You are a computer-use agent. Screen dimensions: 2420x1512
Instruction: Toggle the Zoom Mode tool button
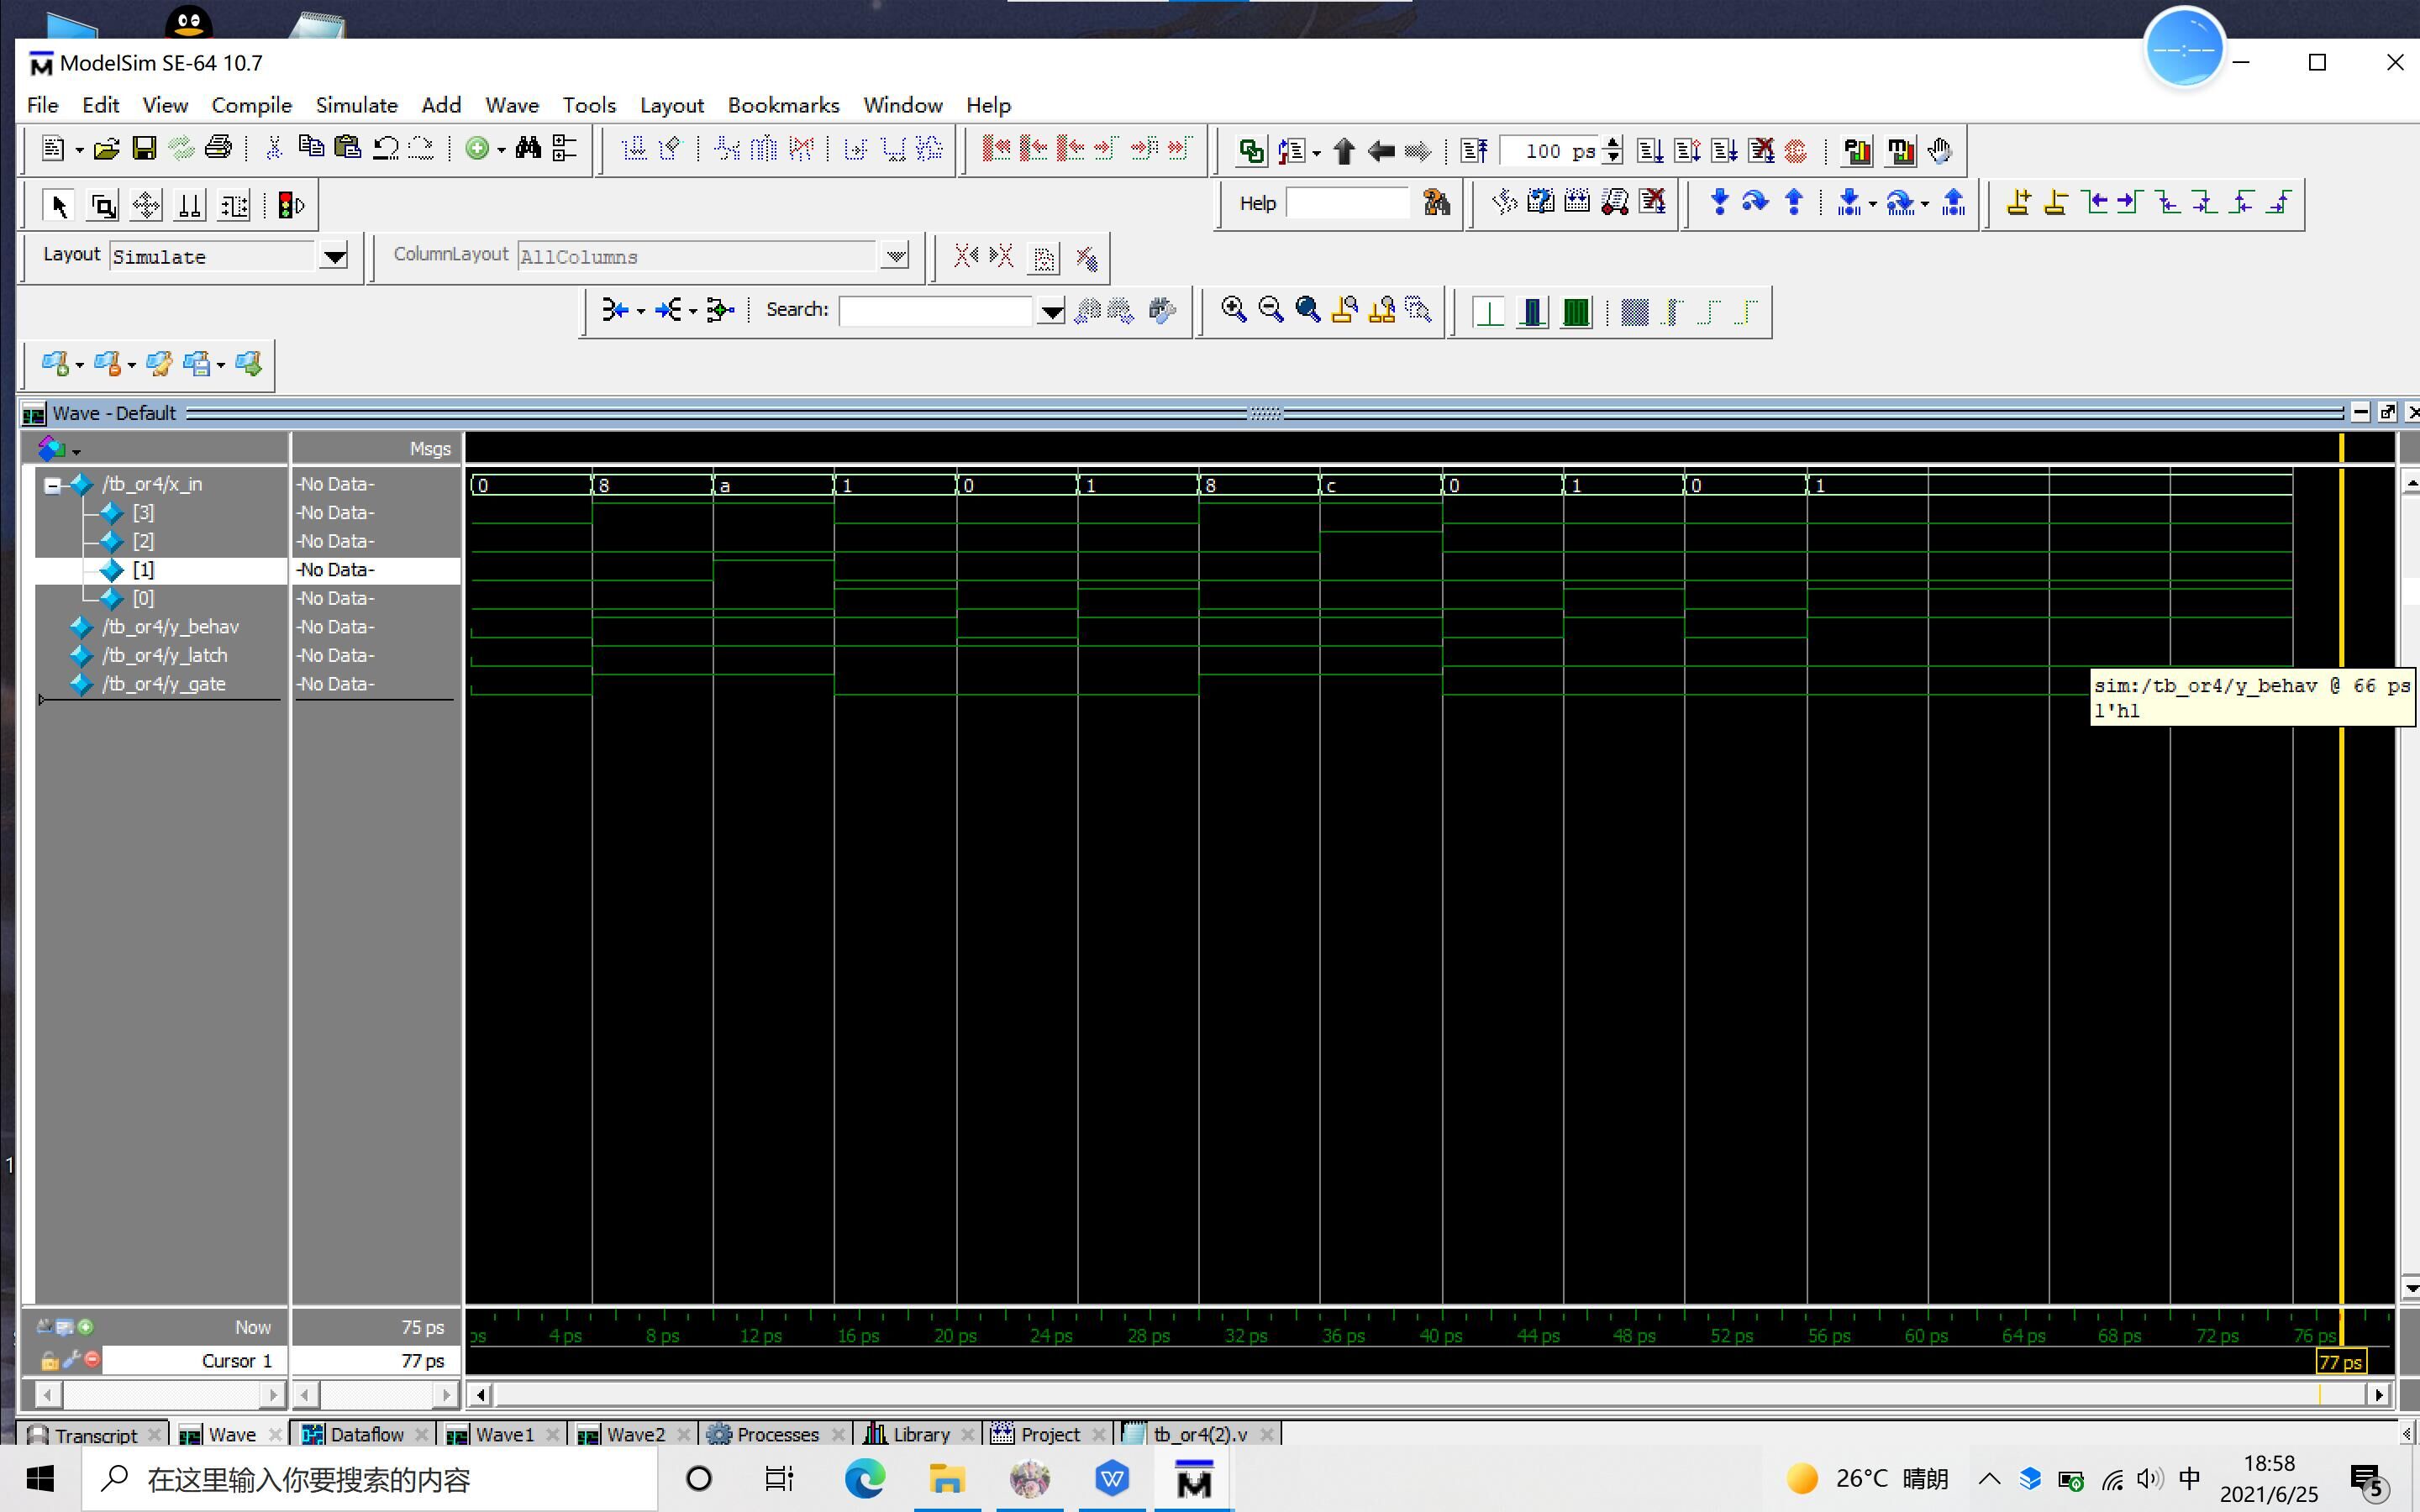pos(103,206)
